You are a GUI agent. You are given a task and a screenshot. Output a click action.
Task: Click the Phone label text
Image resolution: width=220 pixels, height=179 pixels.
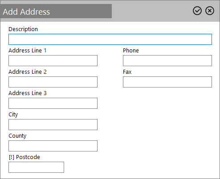(x=131, y=51)
